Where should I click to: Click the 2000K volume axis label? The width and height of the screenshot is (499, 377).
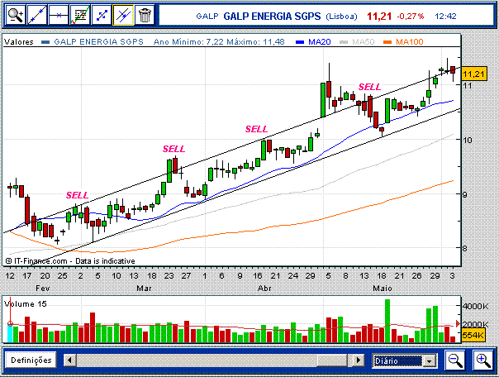tap(475, 324)
